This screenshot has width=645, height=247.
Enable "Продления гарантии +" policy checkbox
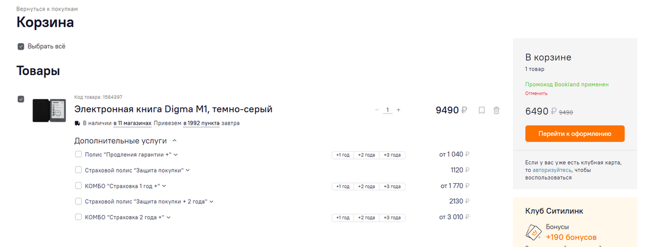[x=78, y=155]
